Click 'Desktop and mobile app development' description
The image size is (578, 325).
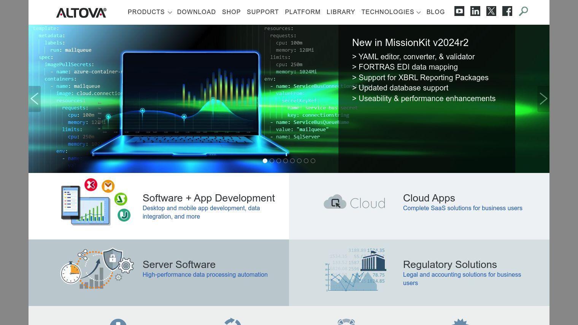click(x=201, y=212)
